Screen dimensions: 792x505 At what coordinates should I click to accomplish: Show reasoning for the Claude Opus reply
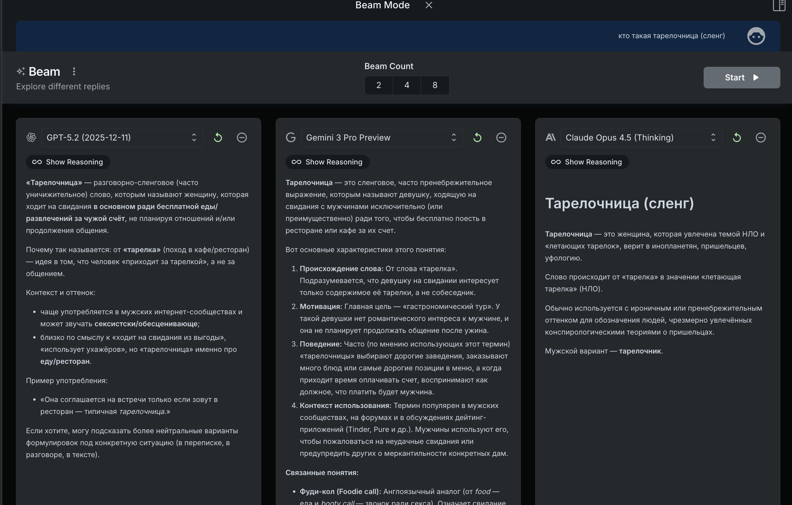click(587, 162)
